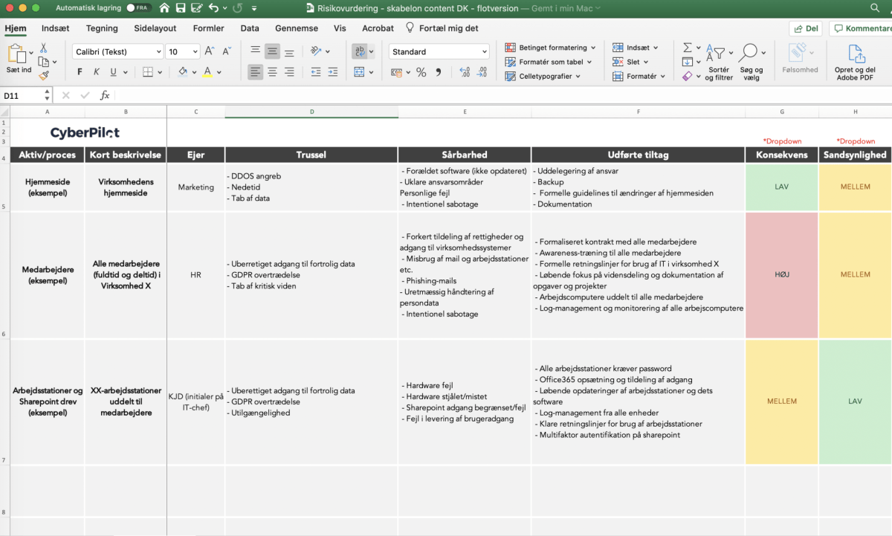Viewport: 892px width, 536px height.
Task: Open the font name dropdown Calibri (Tekst)
Action: click(117, 51)
